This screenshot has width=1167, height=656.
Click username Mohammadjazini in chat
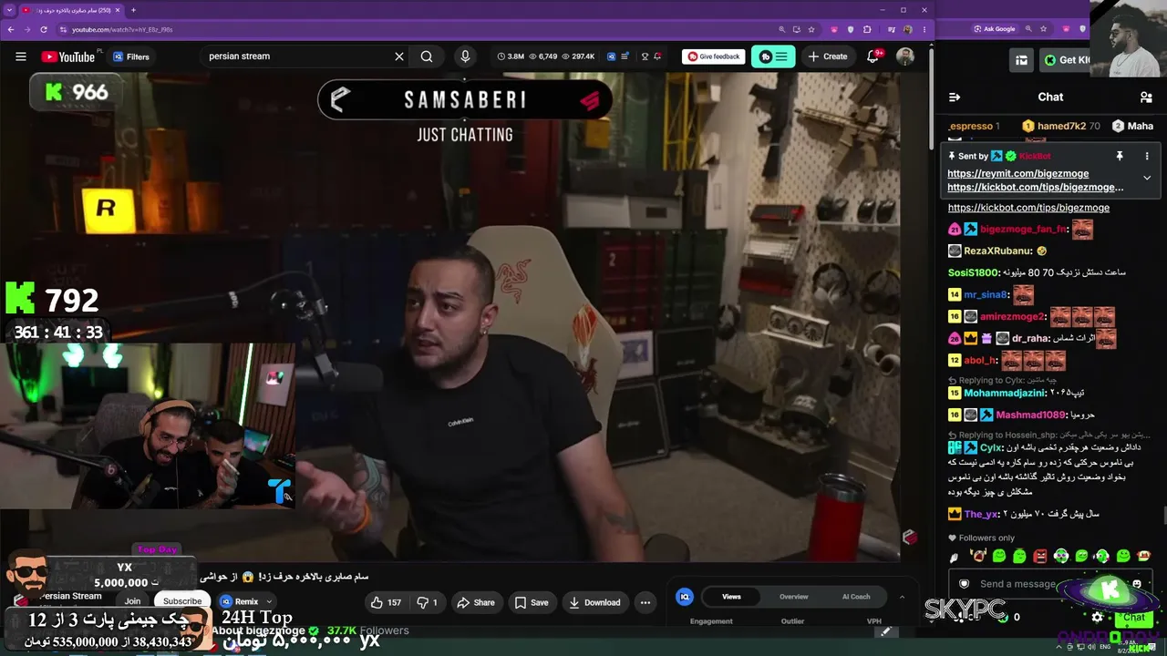(x=1005, y=393)
